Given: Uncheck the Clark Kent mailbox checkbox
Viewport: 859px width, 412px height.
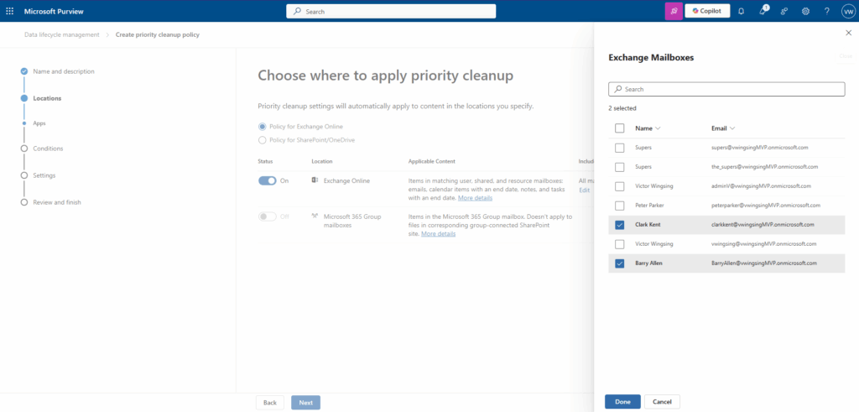Looking at the screenshot, I should point(619,225).
